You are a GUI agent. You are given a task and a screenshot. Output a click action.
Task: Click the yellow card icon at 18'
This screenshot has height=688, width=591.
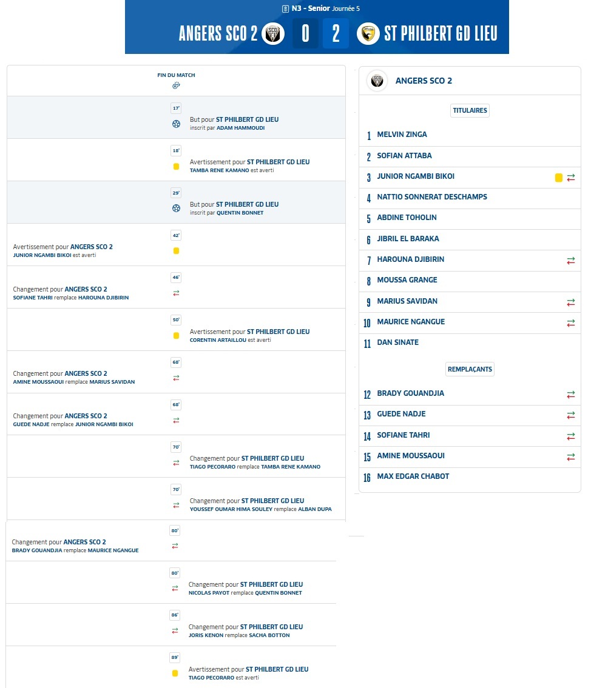[x=176, y=167]
